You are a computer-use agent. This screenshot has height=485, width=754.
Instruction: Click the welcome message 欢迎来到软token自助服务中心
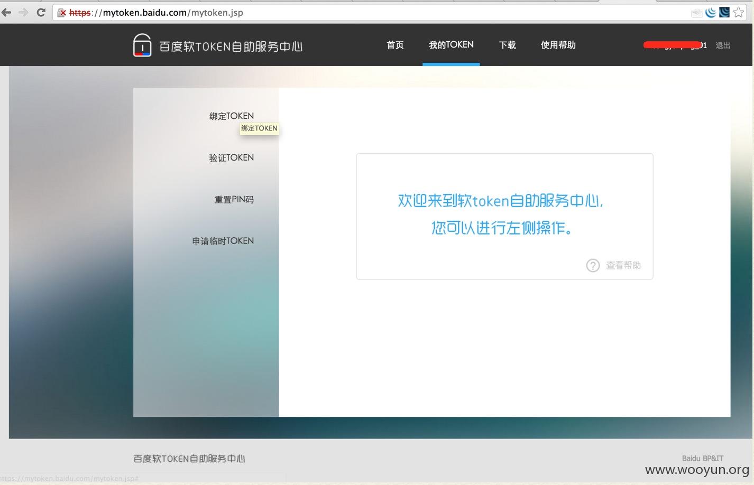coord(500,201)
